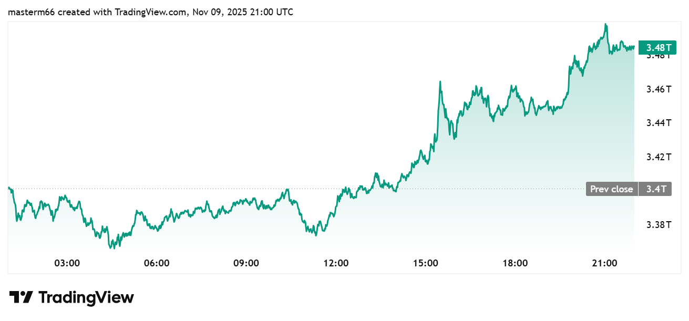Click the gray 3.4T previous close value
The height and width of the screenshot is (321, 689).
[x=655, y=189]
